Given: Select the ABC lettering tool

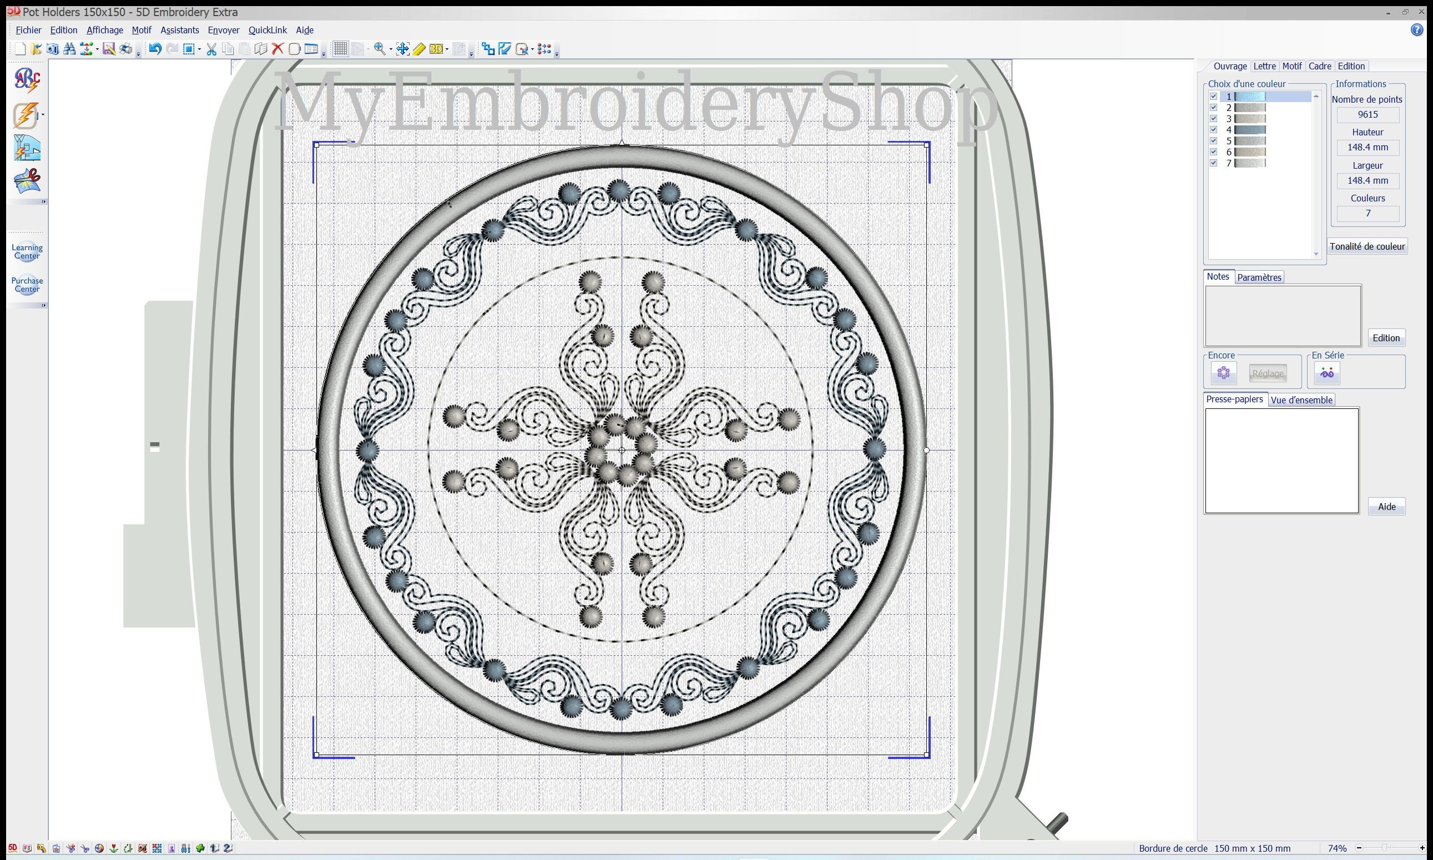Looking at the screenshot, I should (x=26, y=79).
